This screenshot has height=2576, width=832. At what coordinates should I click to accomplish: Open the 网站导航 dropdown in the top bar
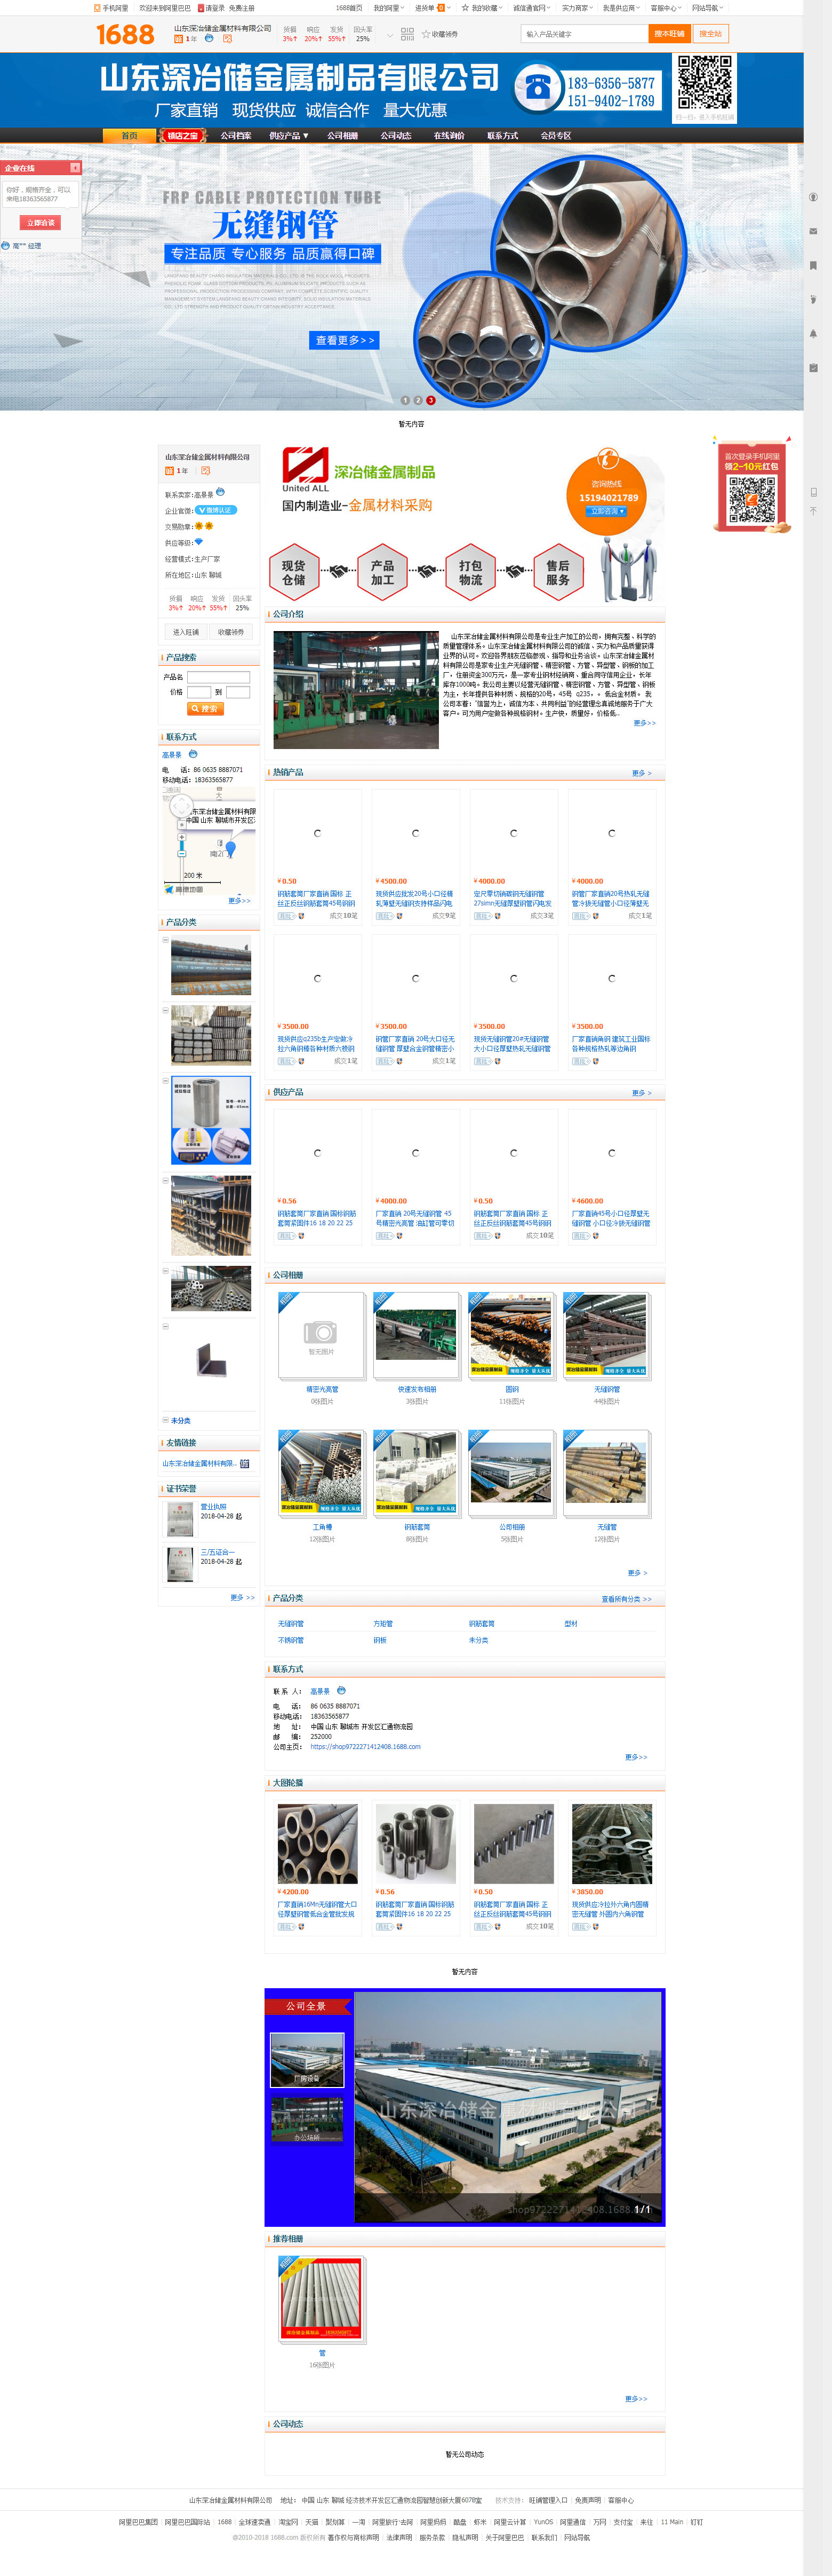[x=707, y=8]
